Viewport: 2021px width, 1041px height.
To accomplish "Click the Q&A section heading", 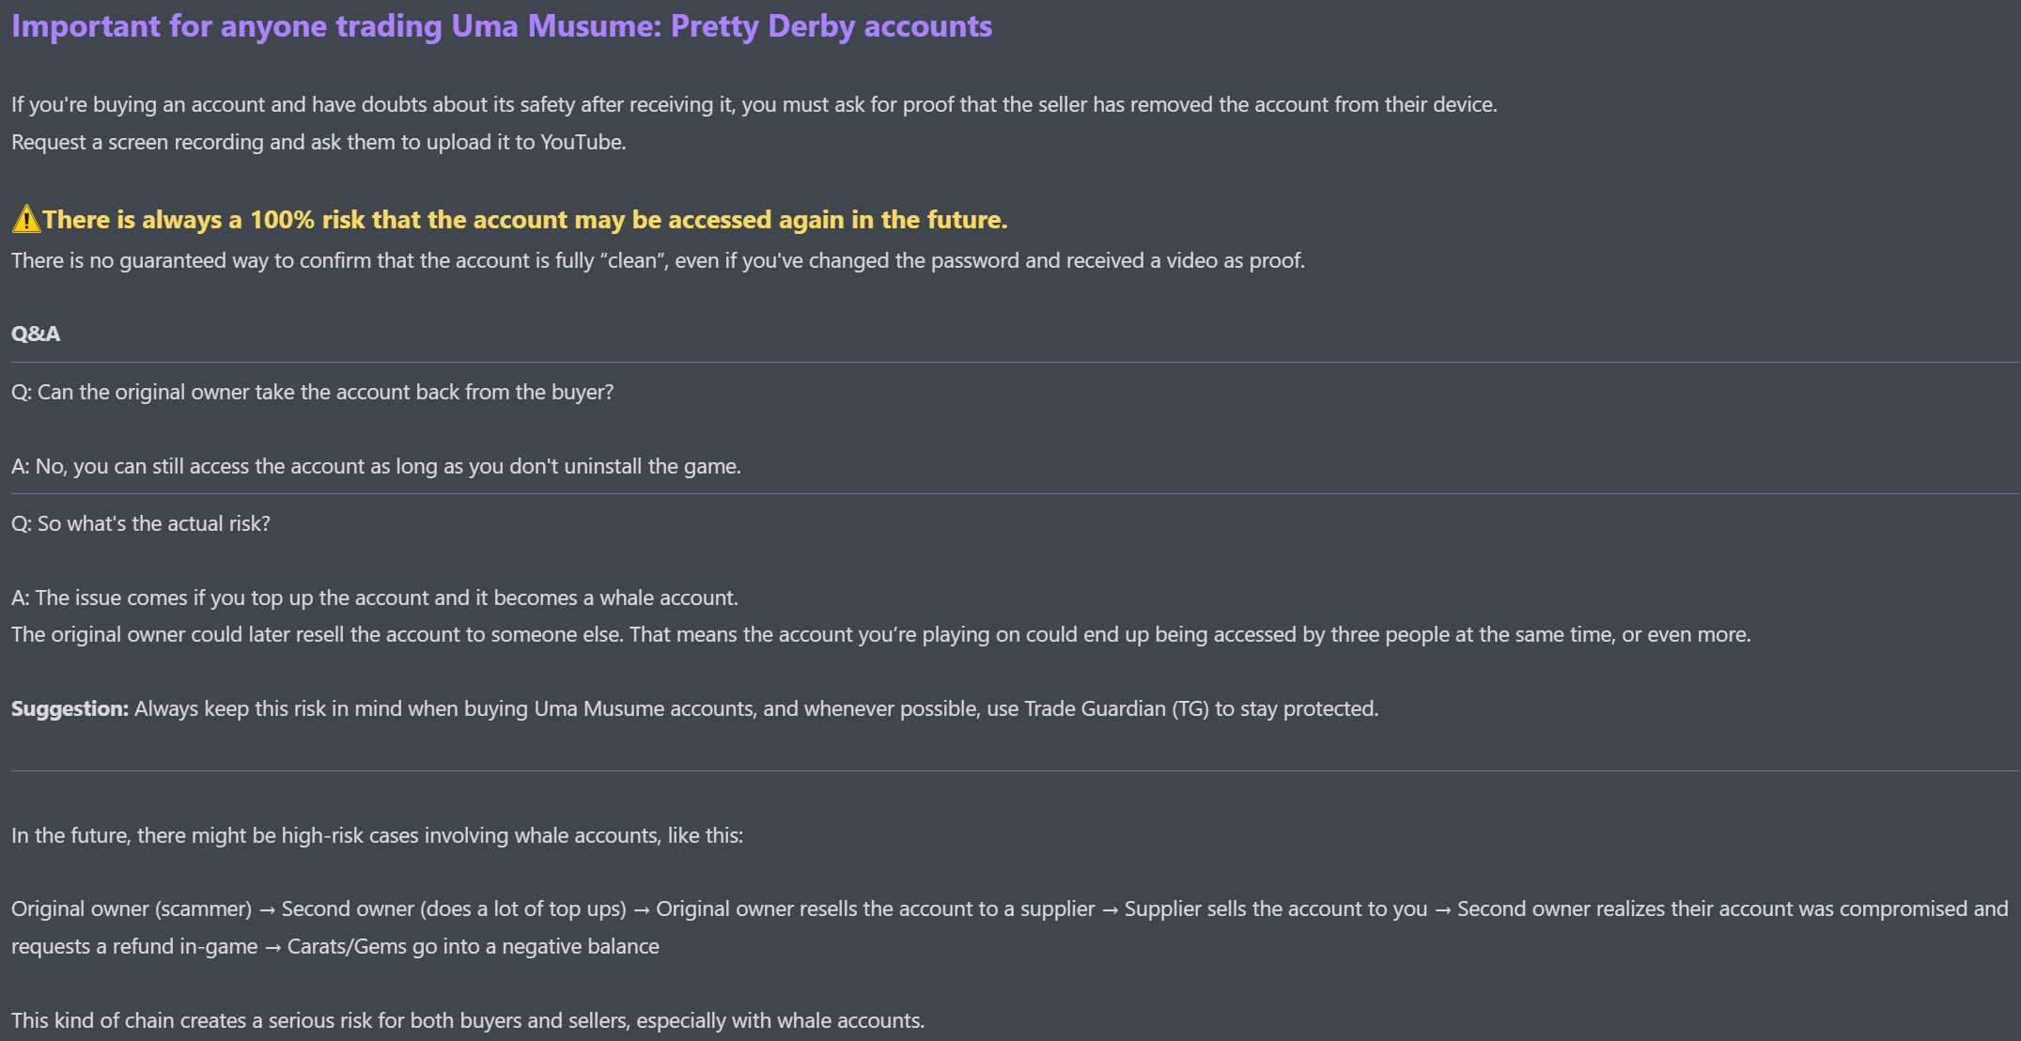I will tap(36, 334).
